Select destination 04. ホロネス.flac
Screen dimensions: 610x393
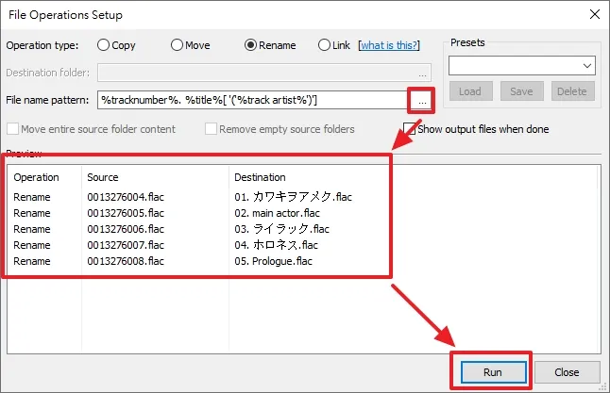[277, 245]
